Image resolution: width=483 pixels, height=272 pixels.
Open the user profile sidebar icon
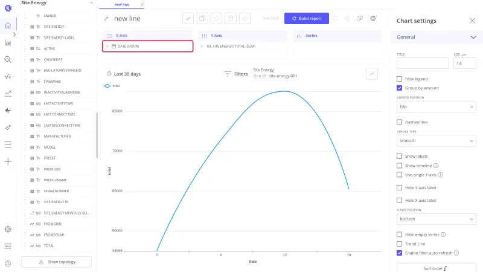click(8, 264)
